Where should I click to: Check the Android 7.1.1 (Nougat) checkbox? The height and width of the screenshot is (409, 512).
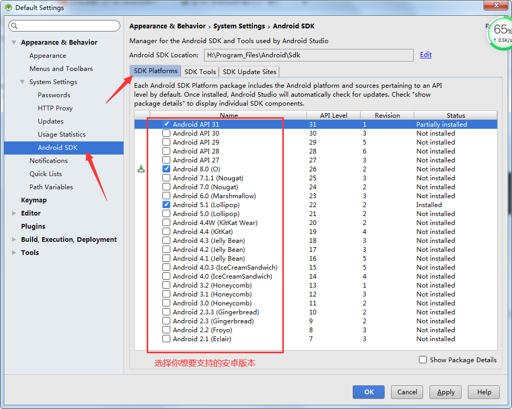point(166,178)
